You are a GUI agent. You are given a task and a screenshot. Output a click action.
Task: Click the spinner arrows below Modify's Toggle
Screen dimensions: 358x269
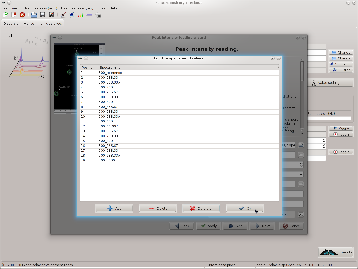click(324, 140)
